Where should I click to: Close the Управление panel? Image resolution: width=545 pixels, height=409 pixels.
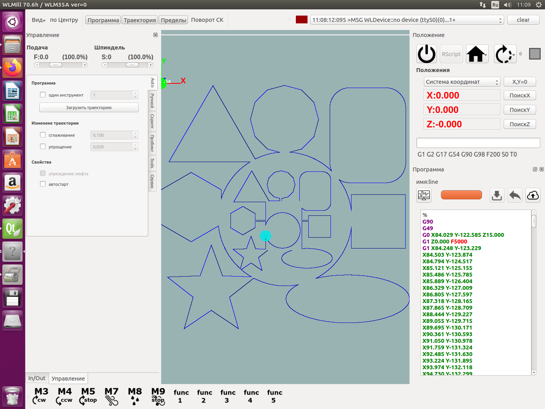(155, 35)
